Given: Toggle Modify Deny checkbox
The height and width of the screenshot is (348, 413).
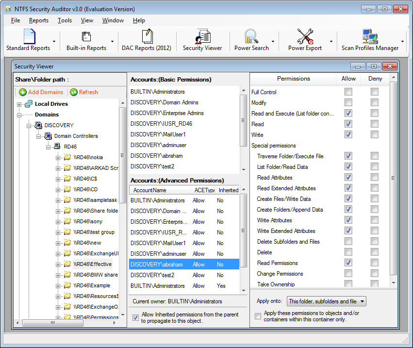Looking at the screenshot, I should coord(375,102).
